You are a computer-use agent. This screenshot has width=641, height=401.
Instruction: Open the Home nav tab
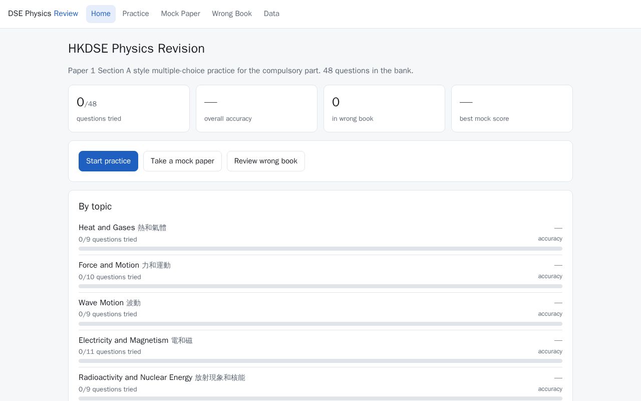101,14
